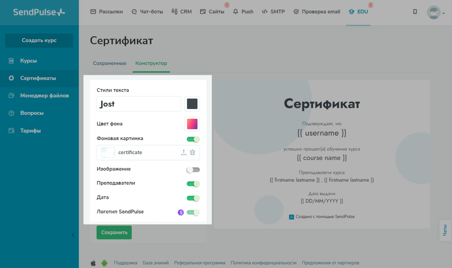The height and width of the screenshot is (268, 452).
Task: Click the 'Стили текста' label
Action: (113, 90)
